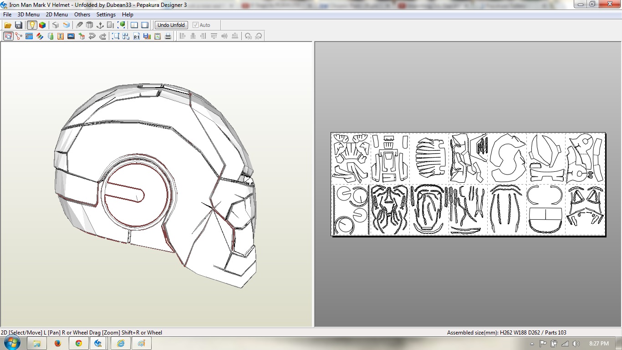Open the Others menu
Screen dimensions: 622x350
(x=82, y=15)
